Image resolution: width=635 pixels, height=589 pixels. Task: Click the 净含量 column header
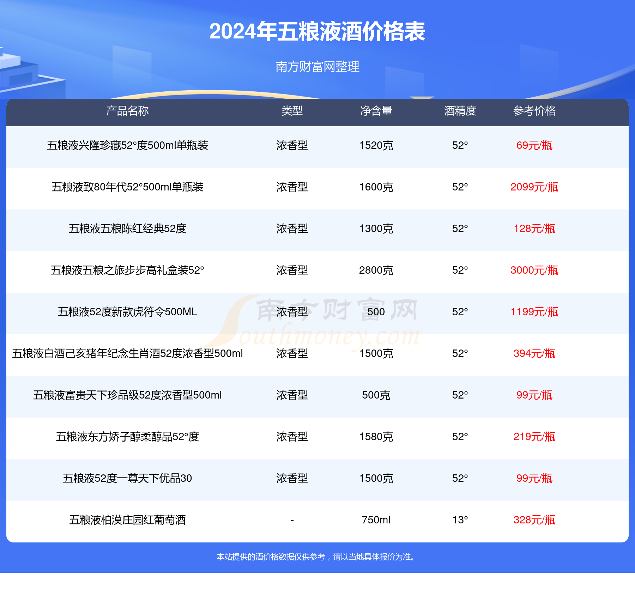coord(376,111)
